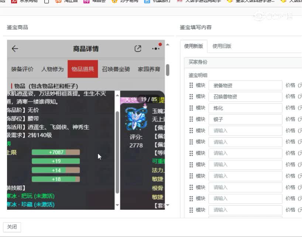Viewport: 302px width, 237px height.
Task: Click the product panel scrollbar thumb
Action: [x=168, y=70]
